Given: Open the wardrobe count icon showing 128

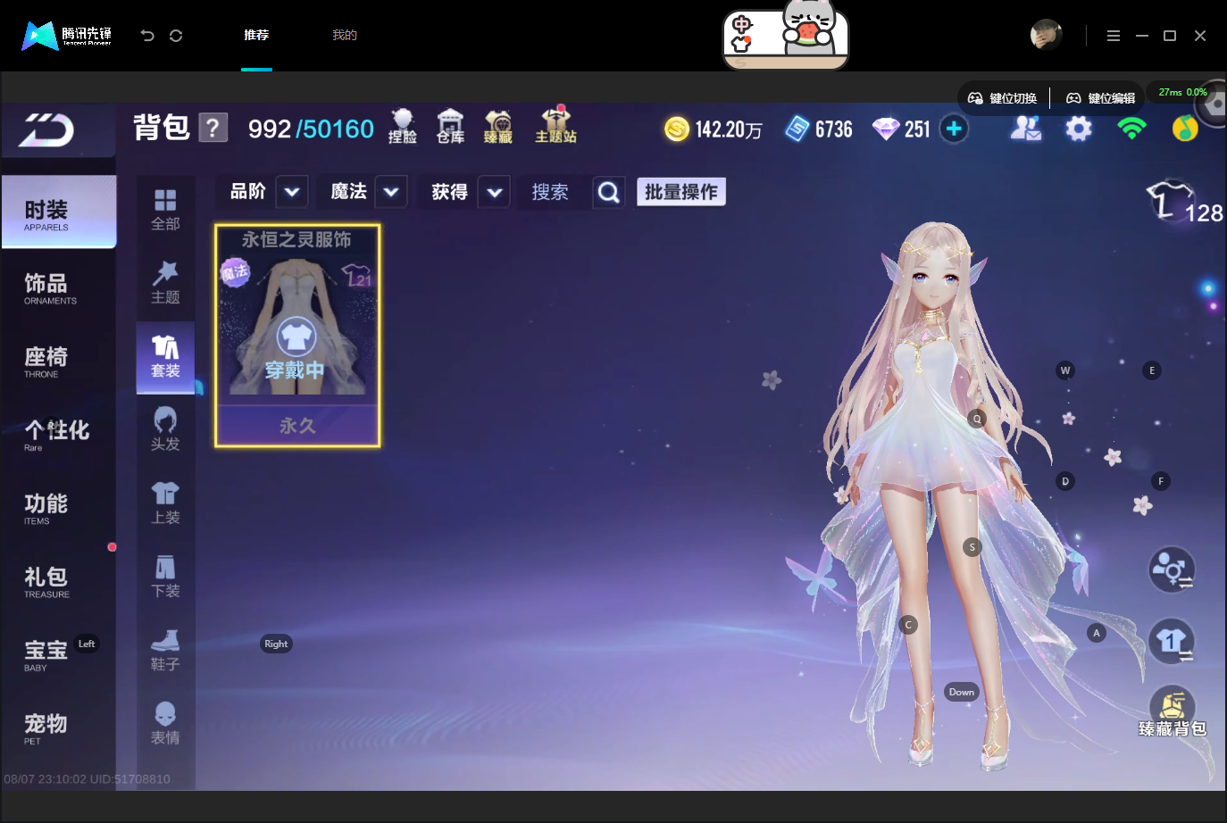Looking at the screenshot, I should [x=1184, y=202].
